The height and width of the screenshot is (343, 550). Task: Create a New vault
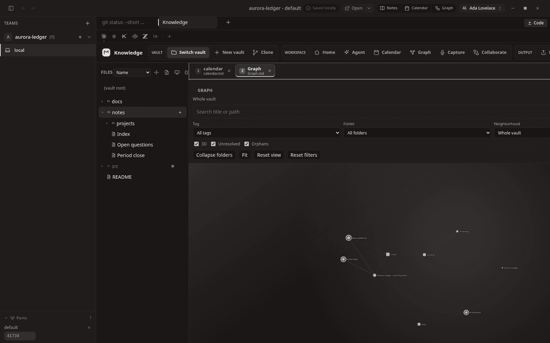229,52
